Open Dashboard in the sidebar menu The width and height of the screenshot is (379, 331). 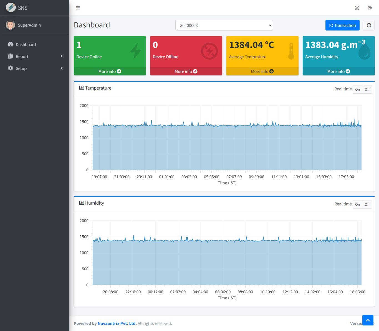pos(35,44)
